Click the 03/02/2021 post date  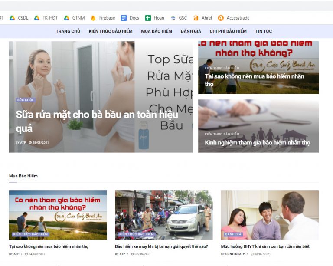click(x=261, y=254)
